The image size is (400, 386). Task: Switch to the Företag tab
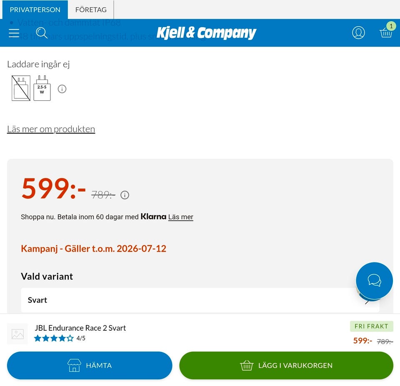click(91, 10)
